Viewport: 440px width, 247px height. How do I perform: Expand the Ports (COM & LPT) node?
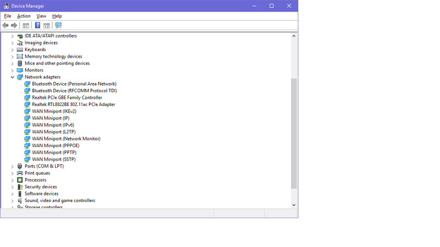tap(12, 166)
